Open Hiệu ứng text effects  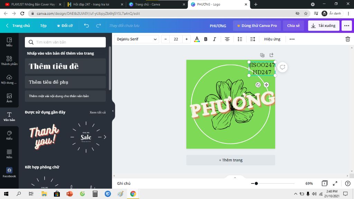pyautogui.click(x=272, y=39)
